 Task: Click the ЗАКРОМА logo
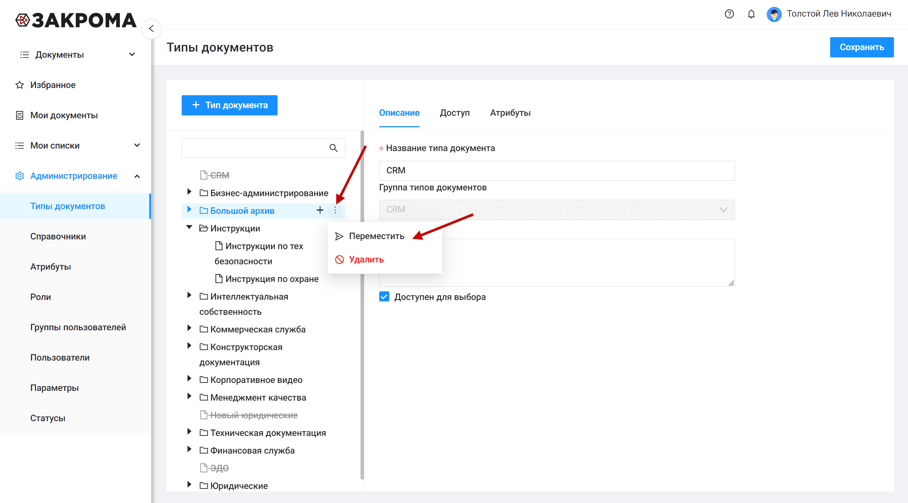(x=76, y=21)
